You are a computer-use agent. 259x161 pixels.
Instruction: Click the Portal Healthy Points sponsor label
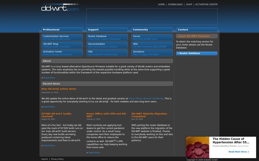[224, 146]
